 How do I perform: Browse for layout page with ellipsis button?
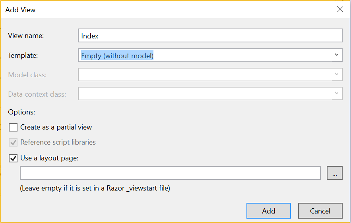(334, 173)
